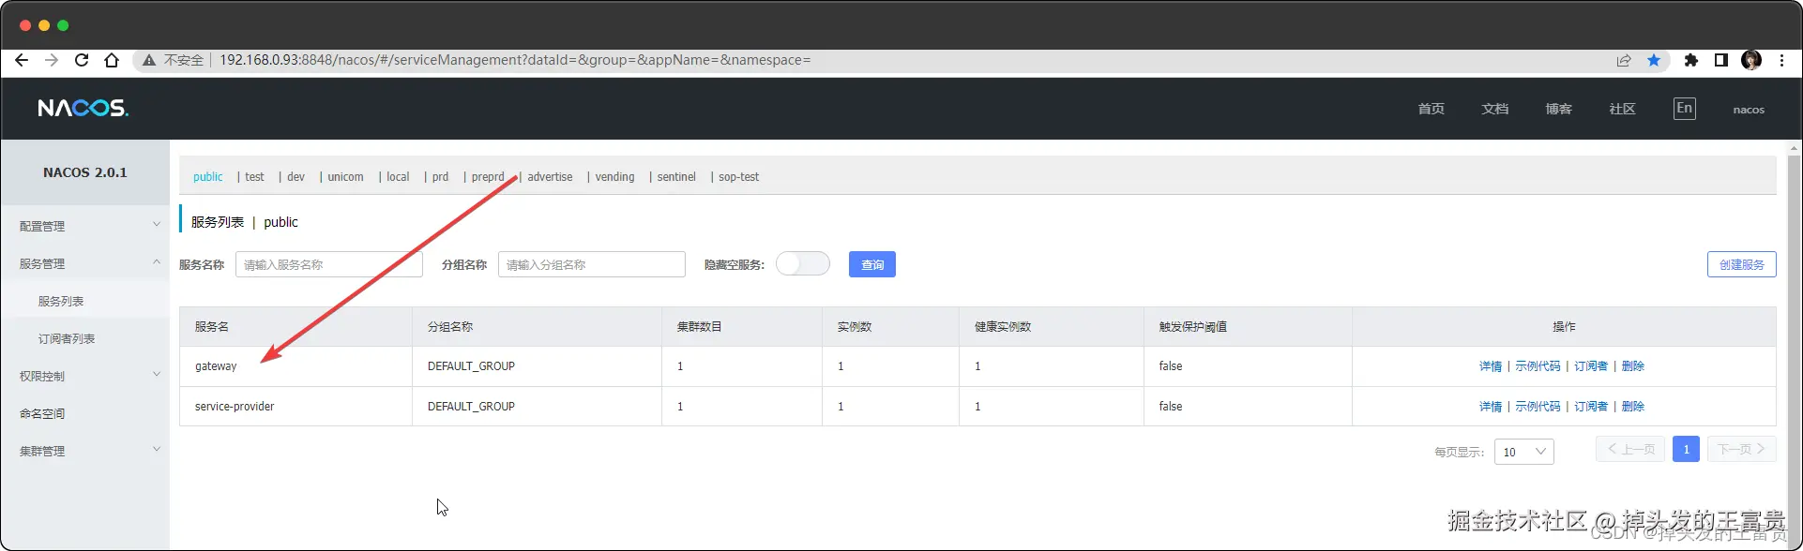Click the 上一页 pagination button

pos(1630,449)
